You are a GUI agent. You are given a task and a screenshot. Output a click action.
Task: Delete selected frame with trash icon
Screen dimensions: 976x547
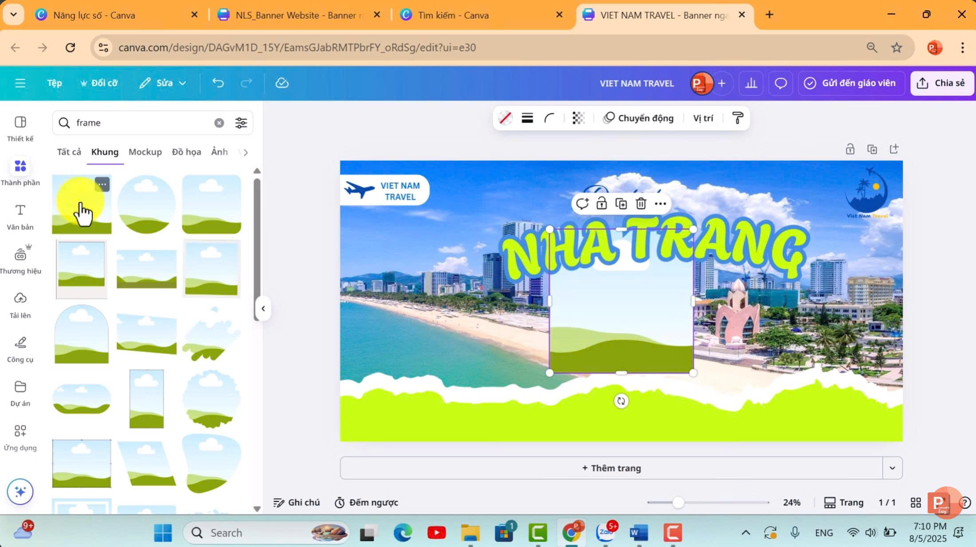tap(641, 203)
